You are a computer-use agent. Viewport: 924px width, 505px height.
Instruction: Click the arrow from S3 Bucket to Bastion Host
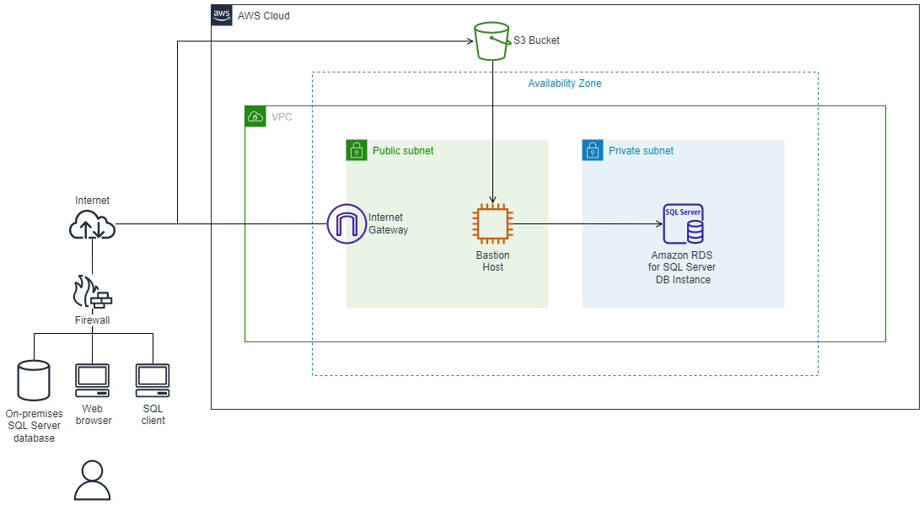point(492,126)
